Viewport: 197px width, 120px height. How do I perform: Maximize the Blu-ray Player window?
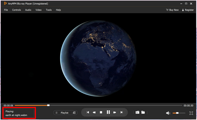(186, 4)
